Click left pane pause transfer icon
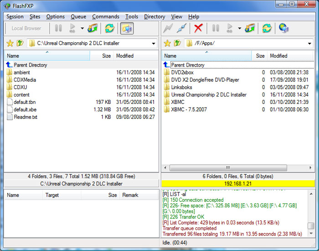319x251 pixels. click(58, 28)
